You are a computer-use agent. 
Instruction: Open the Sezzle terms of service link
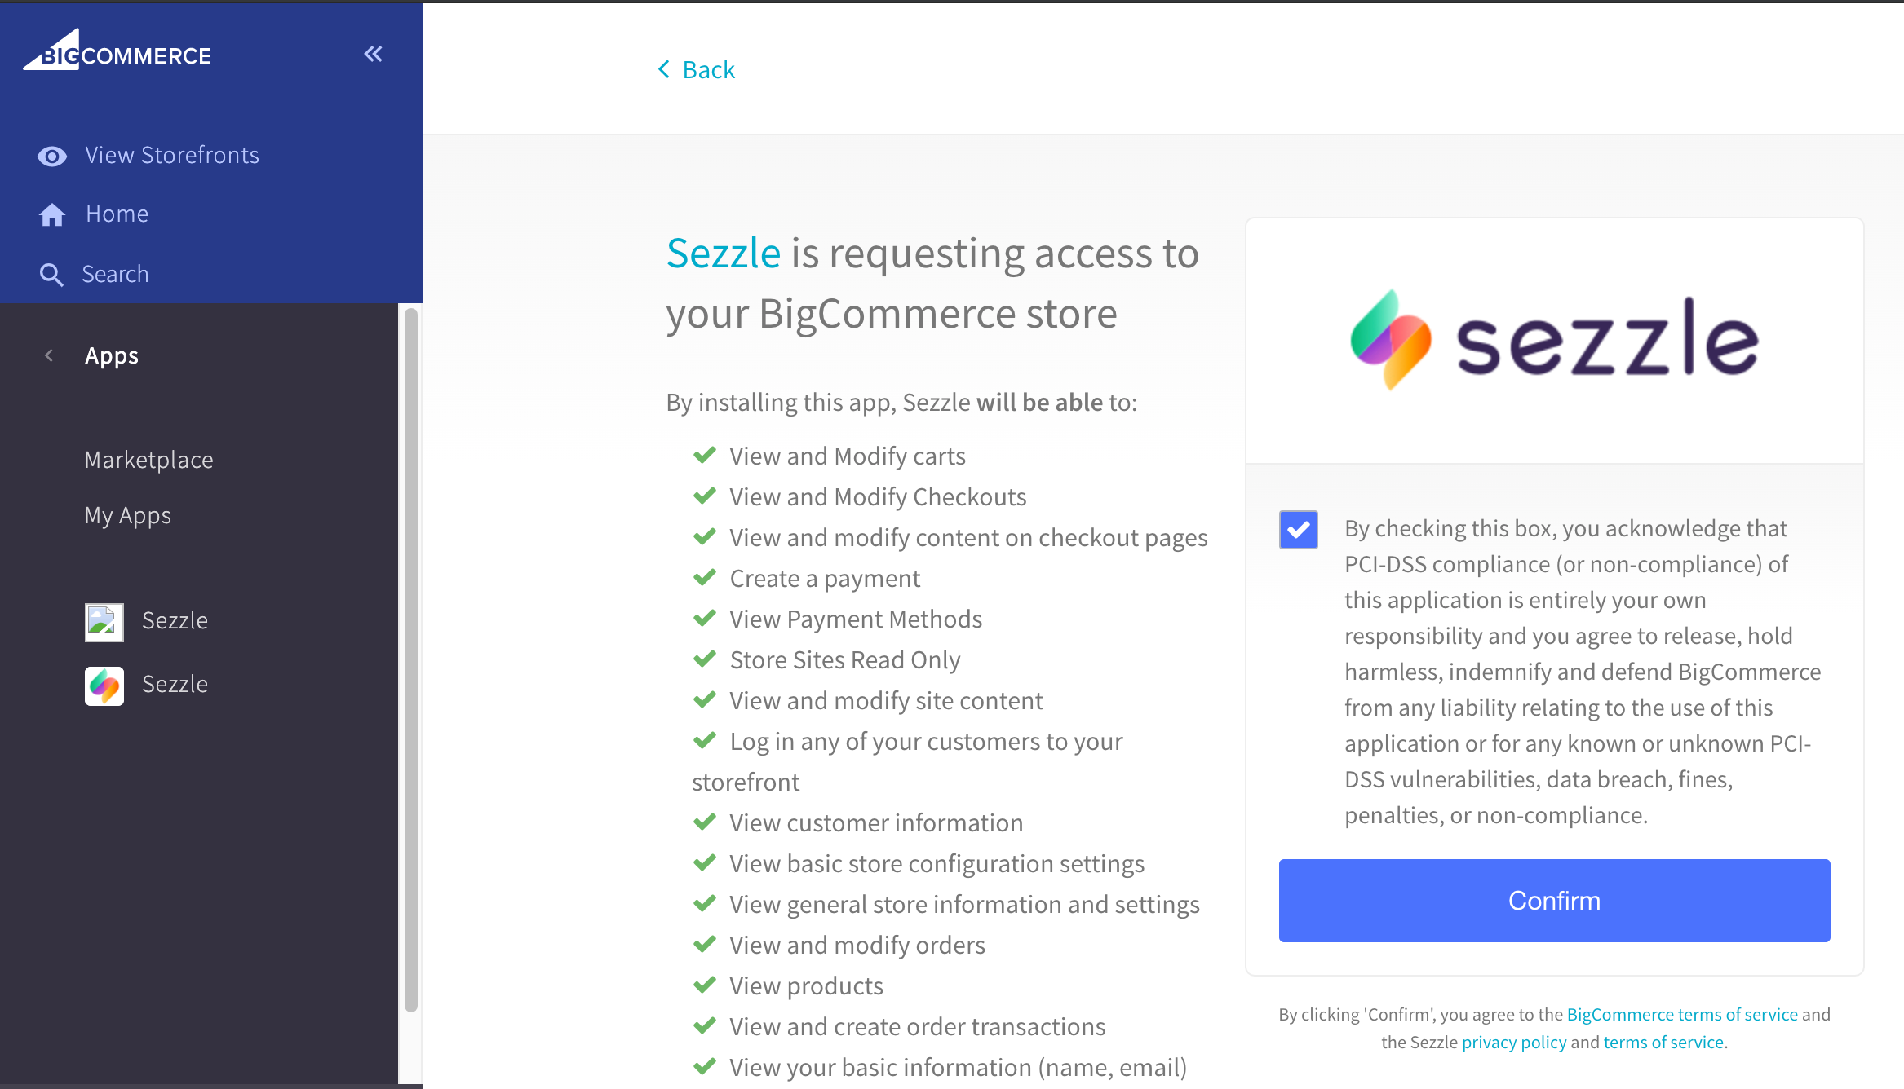tap(1663, 1042)
